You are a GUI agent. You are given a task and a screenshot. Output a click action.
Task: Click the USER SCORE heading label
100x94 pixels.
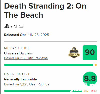[x=17, y=74]
